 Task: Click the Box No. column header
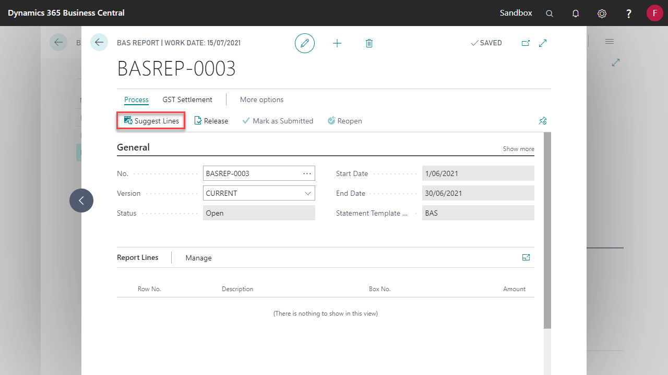point(380,289)
